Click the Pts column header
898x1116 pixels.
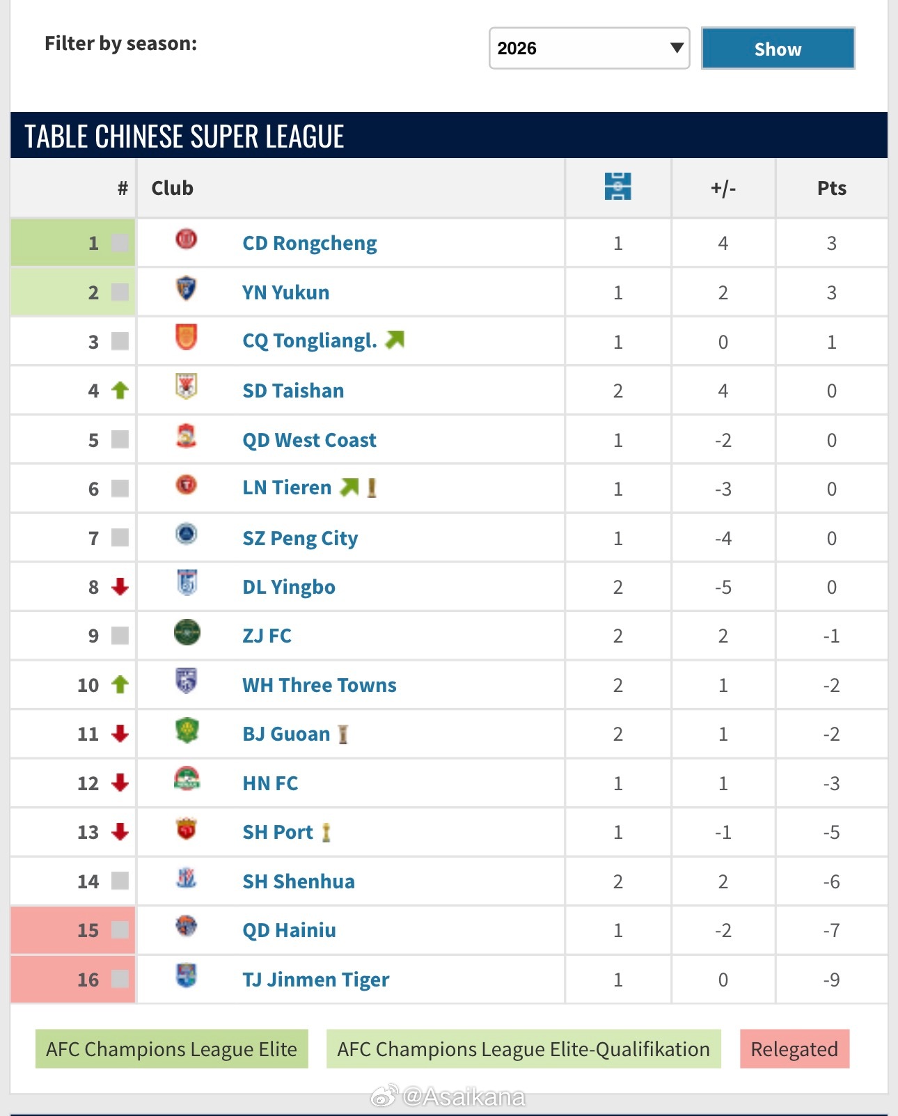[x=831, y=188]
